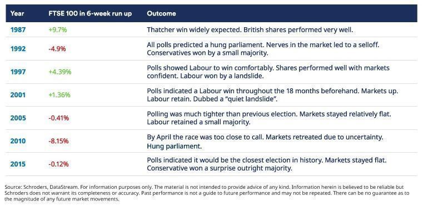428x211 pixels.
Task: Click the +9.7% value
Action: 58,30
